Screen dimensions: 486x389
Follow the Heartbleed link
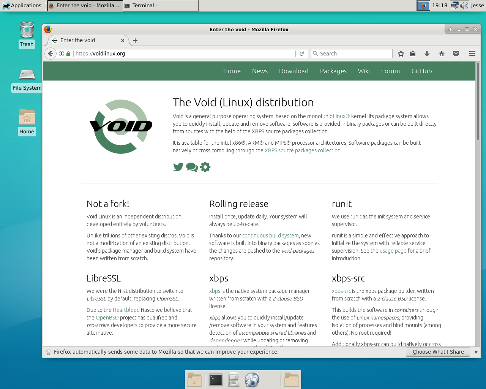click(126, 310)
